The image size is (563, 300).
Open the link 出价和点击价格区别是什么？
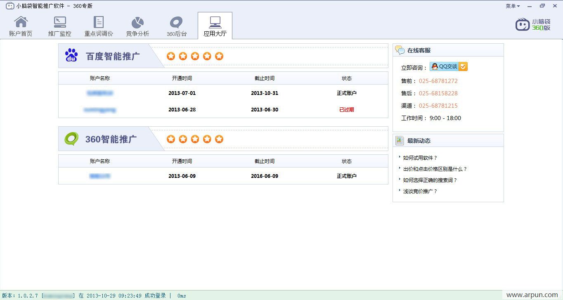435,169
